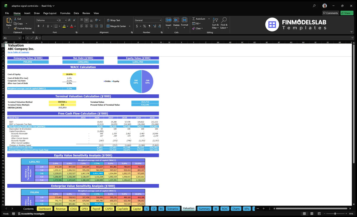Viewport: 357px width, 217px height.
Task: Enable Wrap Text for cells
Action: (x=113, y=20)
